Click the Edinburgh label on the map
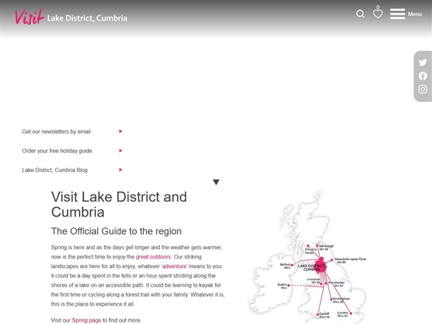The height and width of the screenshot is (324, 432). pyautogui.click(x=326, y=247)
